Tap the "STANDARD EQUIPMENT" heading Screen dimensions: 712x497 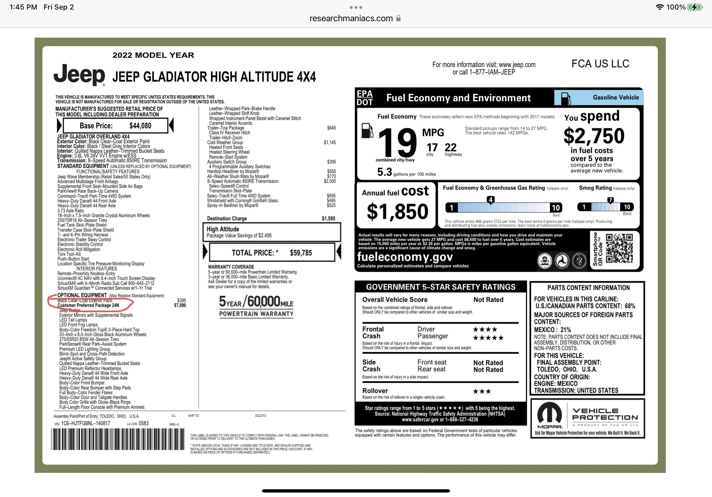pyautogui.click(x=83, y=166)
